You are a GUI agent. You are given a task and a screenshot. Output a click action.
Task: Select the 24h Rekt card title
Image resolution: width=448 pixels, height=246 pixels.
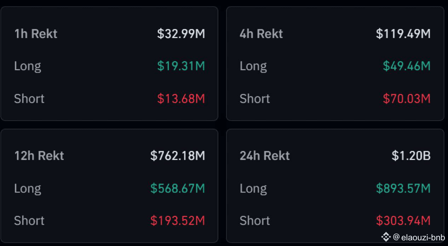click(265, 156)
